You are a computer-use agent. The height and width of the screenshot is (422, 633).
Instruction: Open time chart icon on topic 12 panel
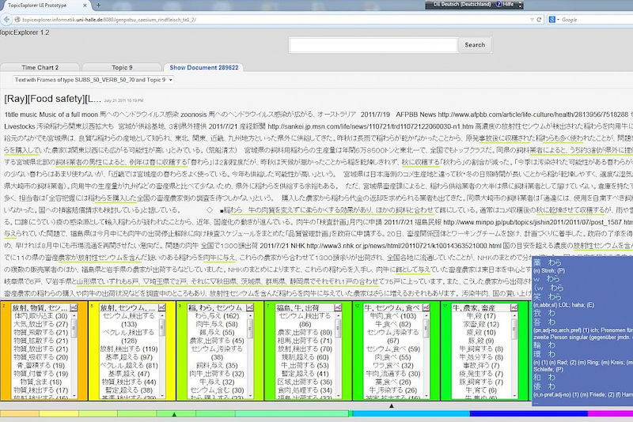[x=426, y=306]
